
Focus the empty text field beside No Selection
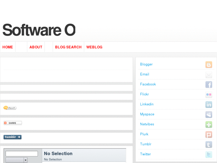pyautogui.click(x=22, y=154)
